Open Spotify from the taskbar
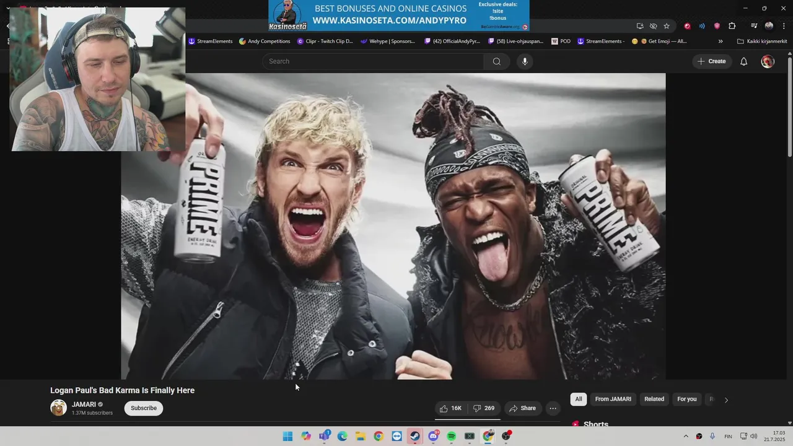Image resolution: width=793 pixels, height=446 pixels. pyautogui.click(x=452, y=436)
